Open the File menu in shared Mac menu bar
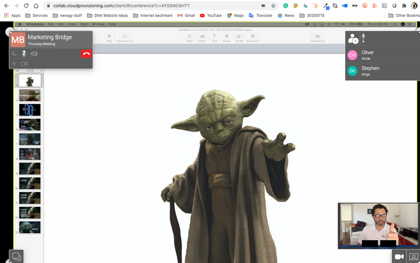This screenshot has width=420, height=263. click(x=51, y=24)
